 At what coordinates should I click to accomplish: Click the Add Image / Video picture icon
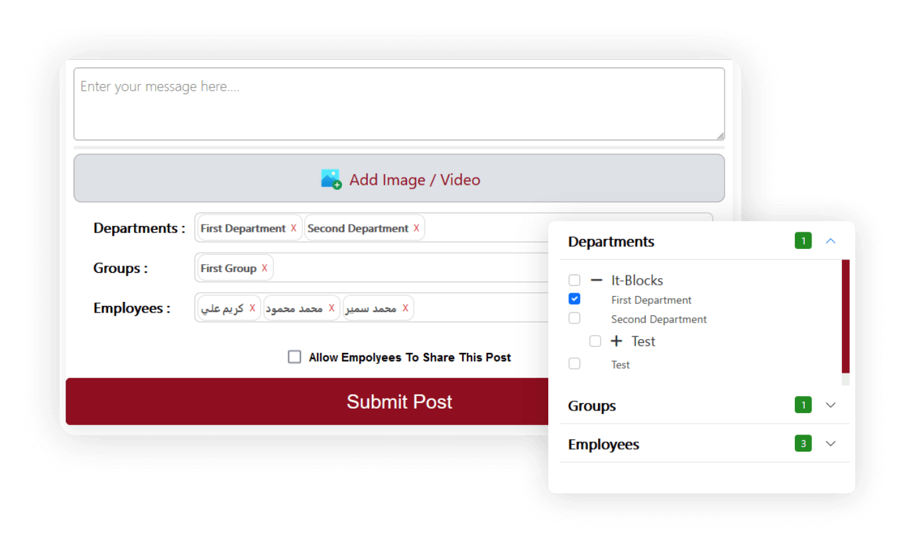331,179
